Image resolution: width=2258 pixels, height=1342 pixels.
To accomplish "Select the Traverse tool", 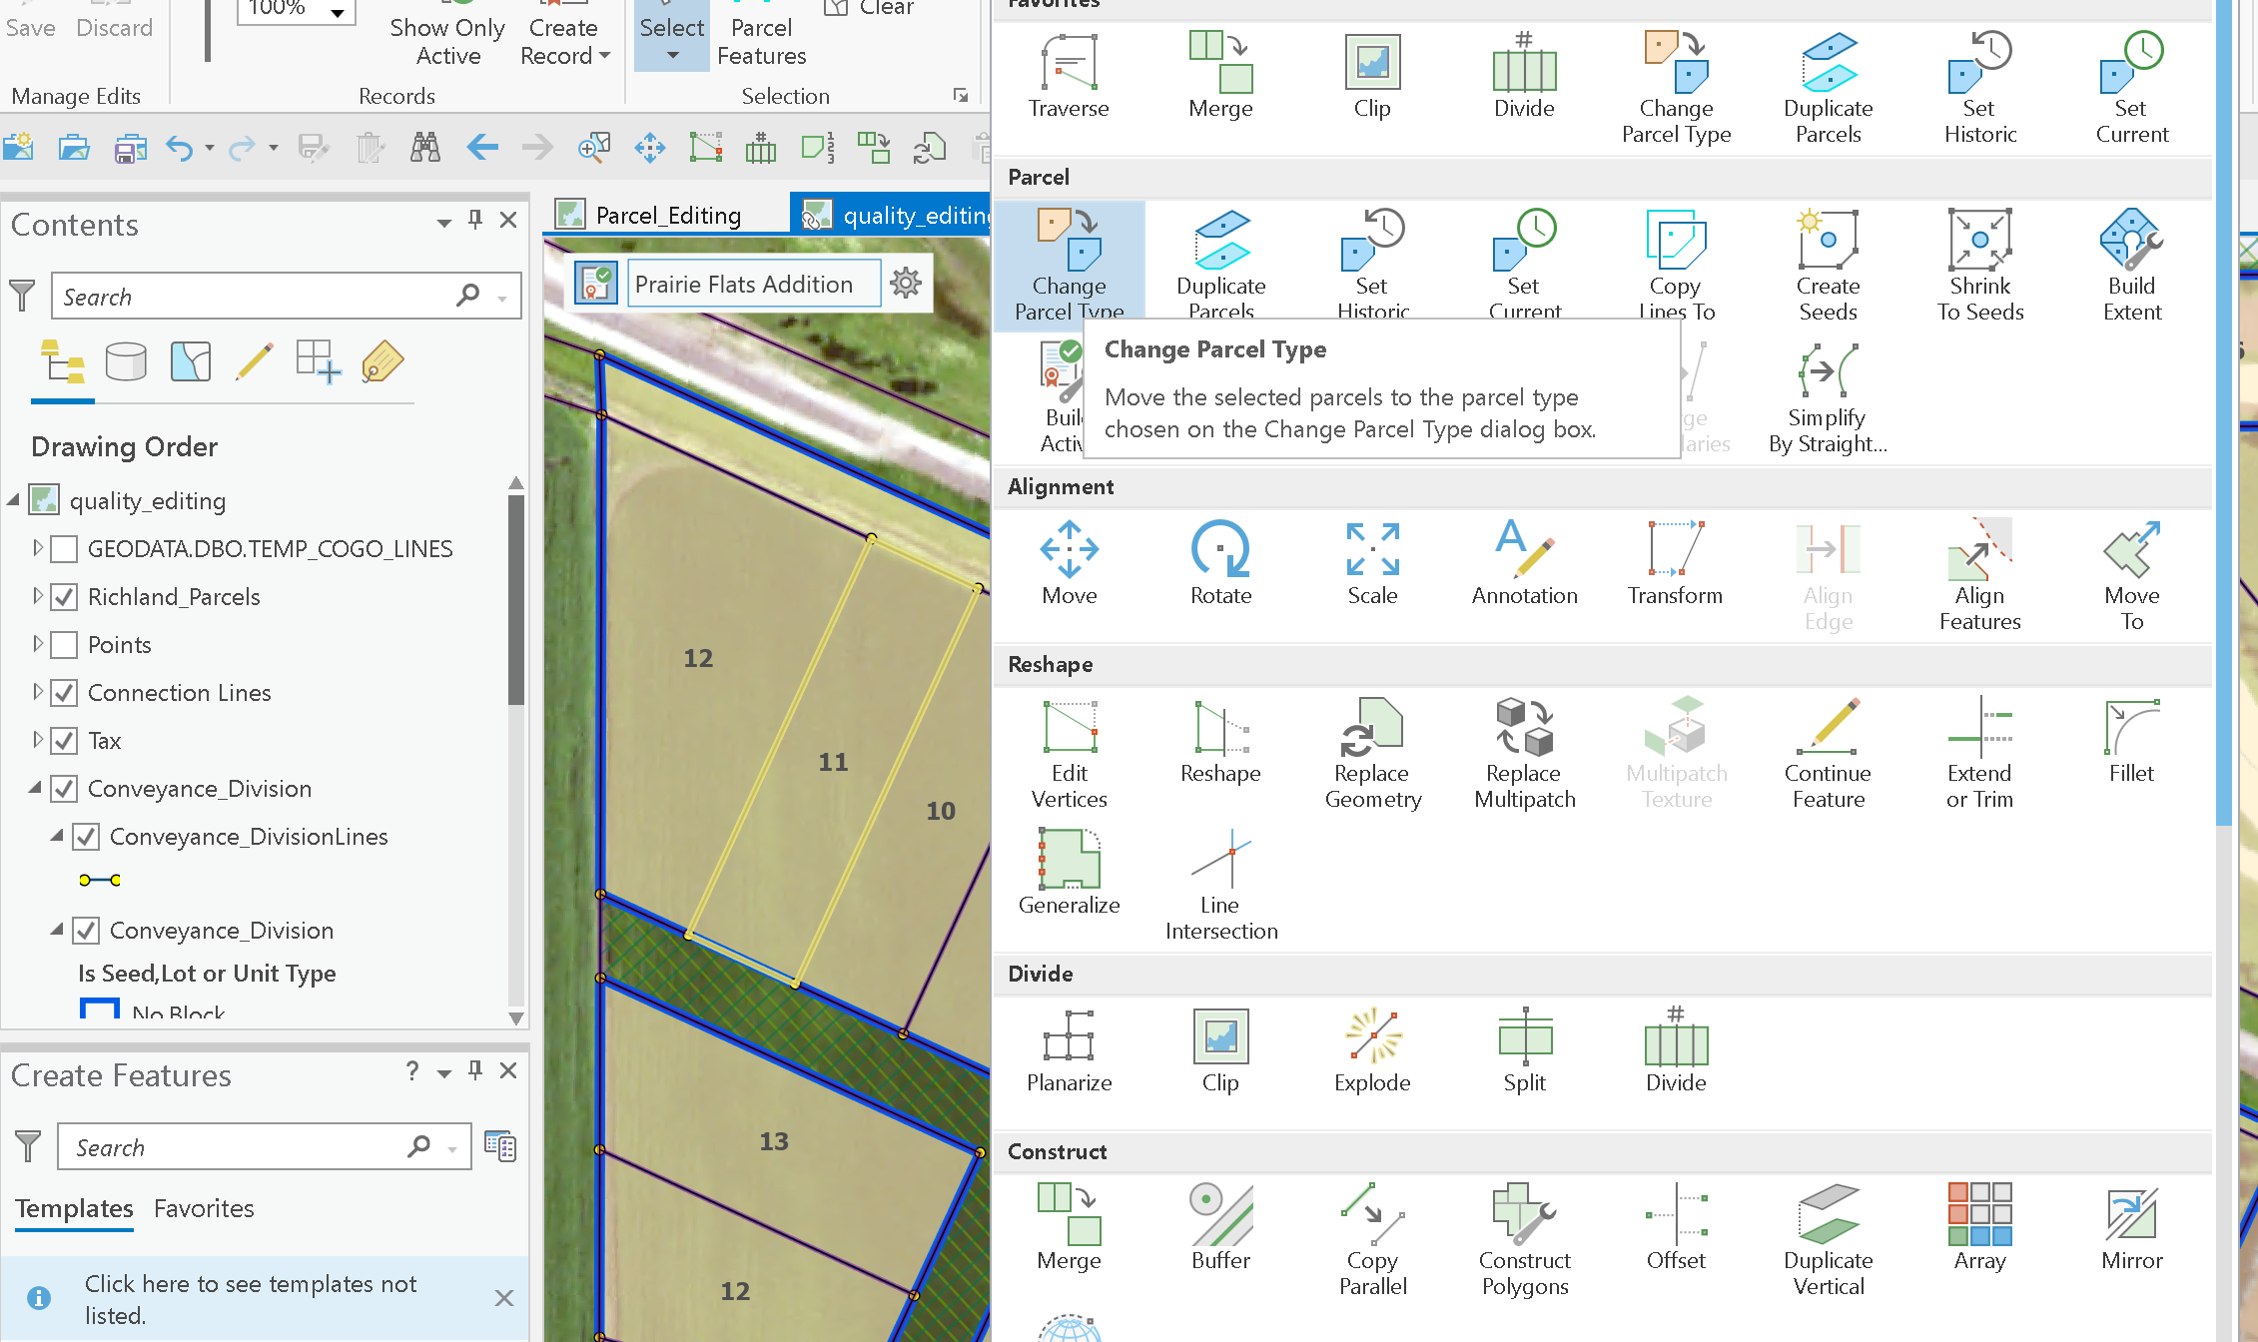I will pyautogui.click(x=1069, y=80).
